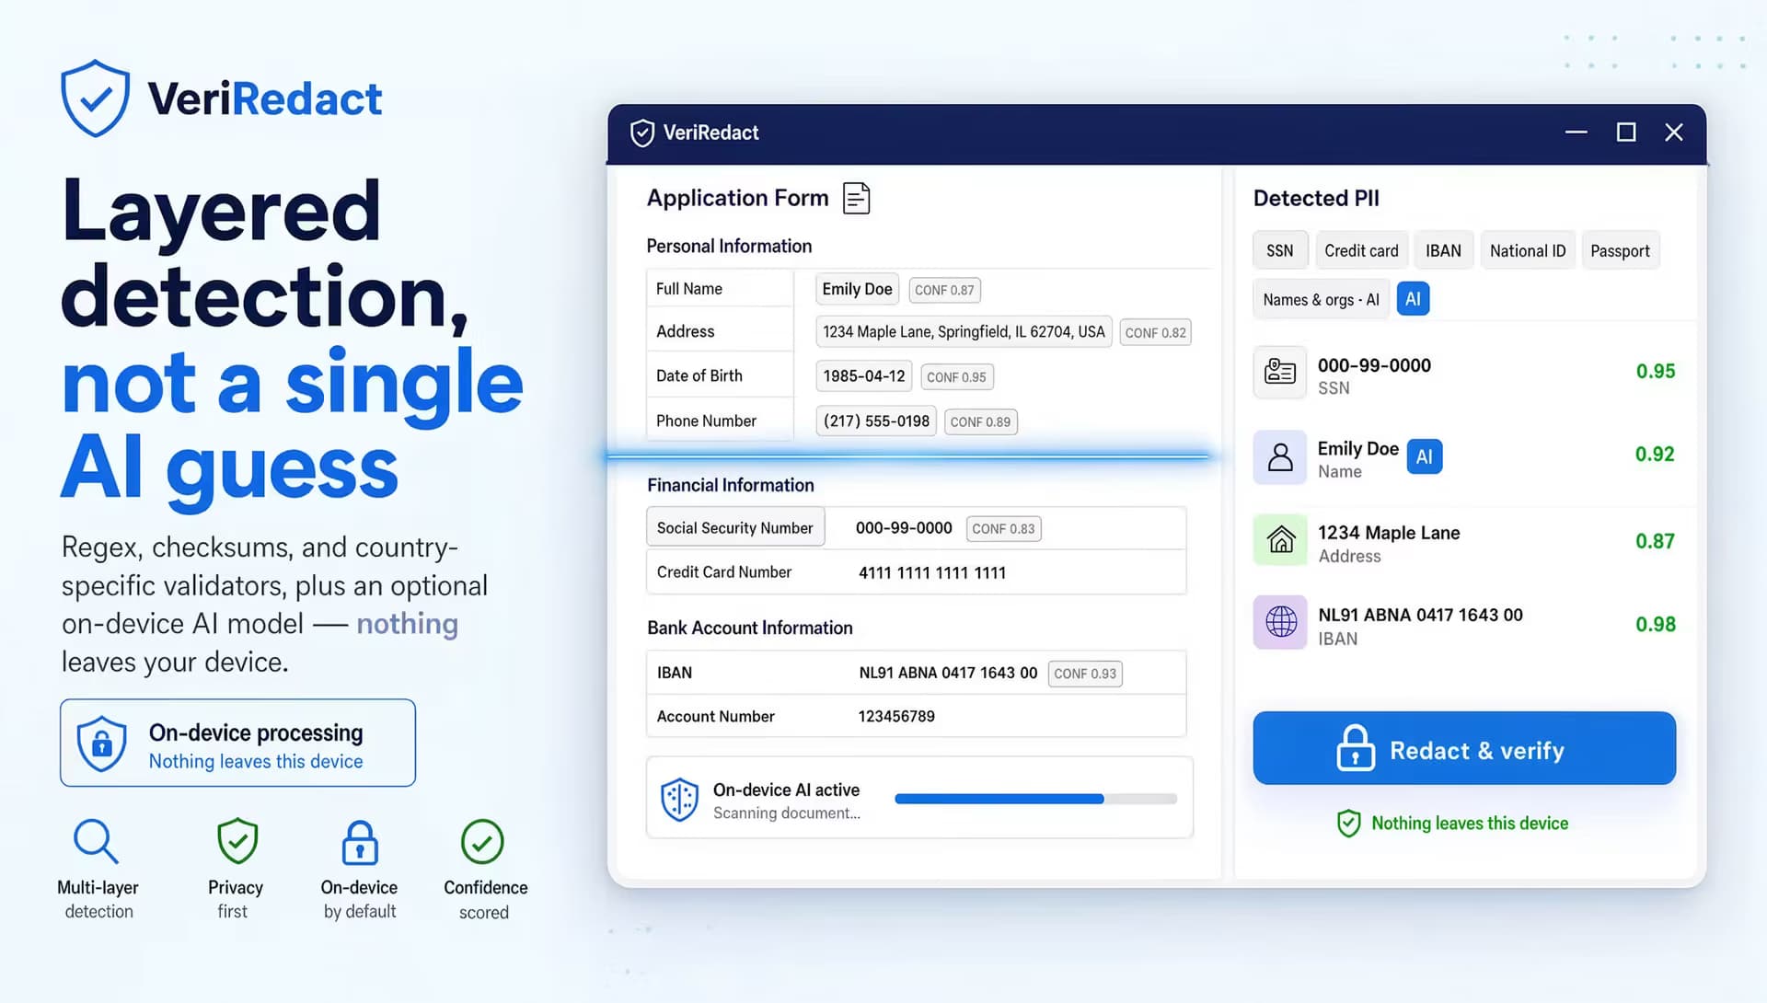Select the Credit card filter chip
Viewport: 1767px width, 1003px height.
(1361, 250)
